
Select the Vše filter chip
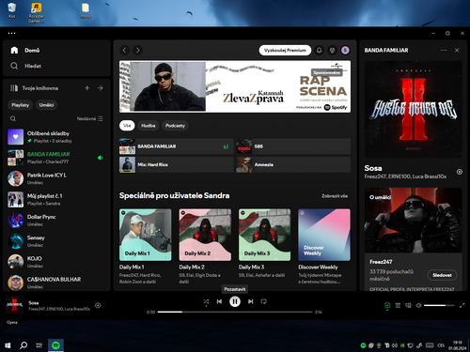point(127,126)
